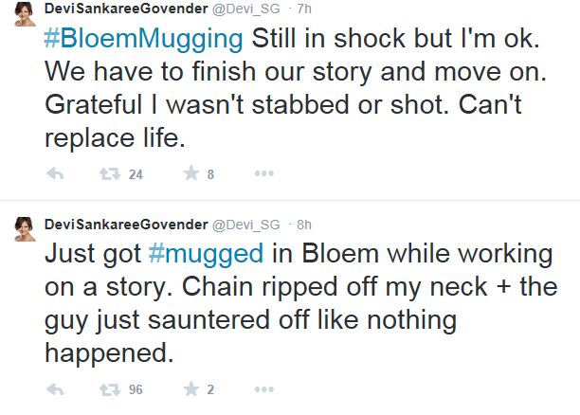The height and width of the screenshot is (415, 580).
Task: View the 2 favorites count on the bottom tweet
Action: (210, 389)
